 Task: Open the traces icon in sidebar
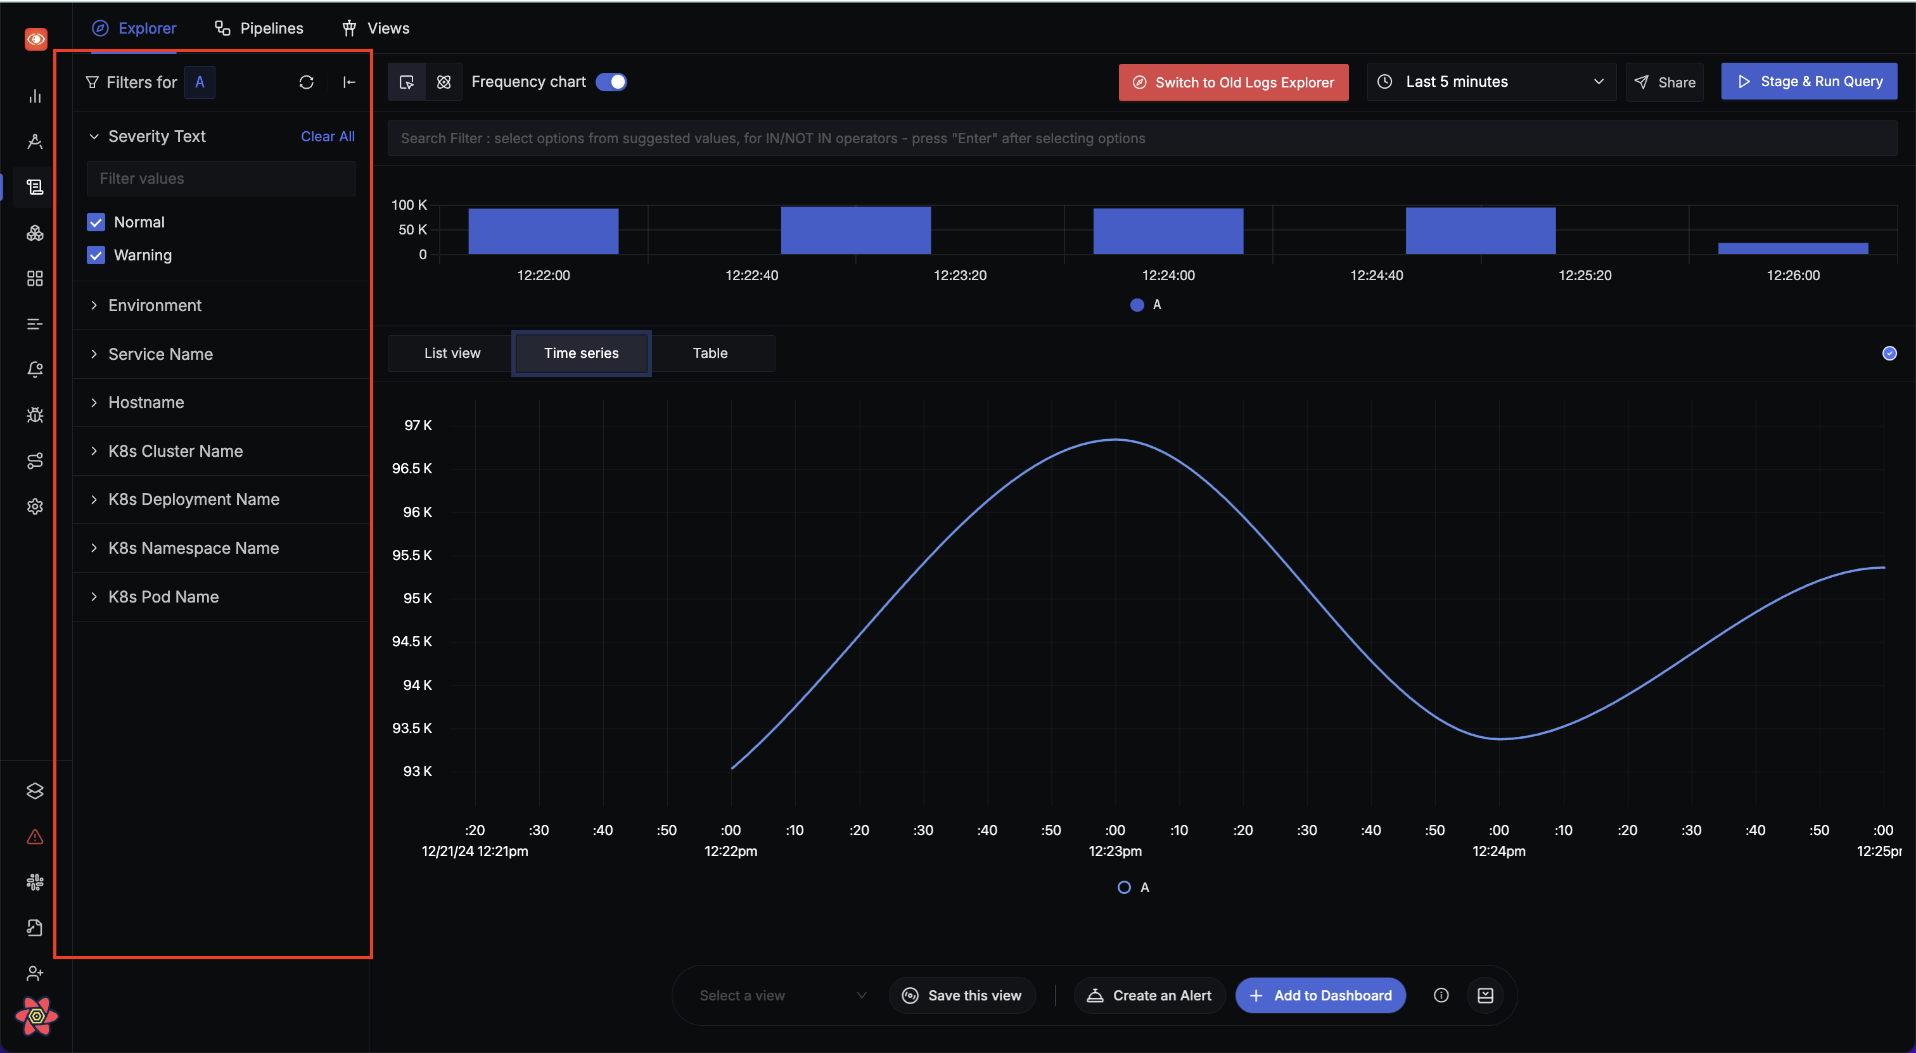point(35,141)
